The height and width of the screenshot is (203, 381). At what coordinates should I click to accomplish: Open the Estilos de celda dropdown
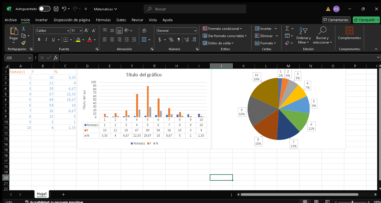[x=218, y=43]
